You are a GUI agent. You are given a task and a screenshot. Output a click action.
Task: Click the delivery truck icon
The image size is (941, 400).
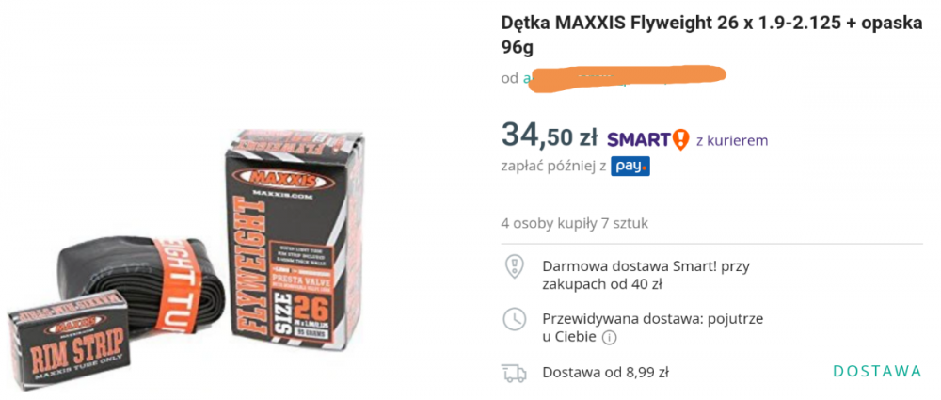click(515, 372)
